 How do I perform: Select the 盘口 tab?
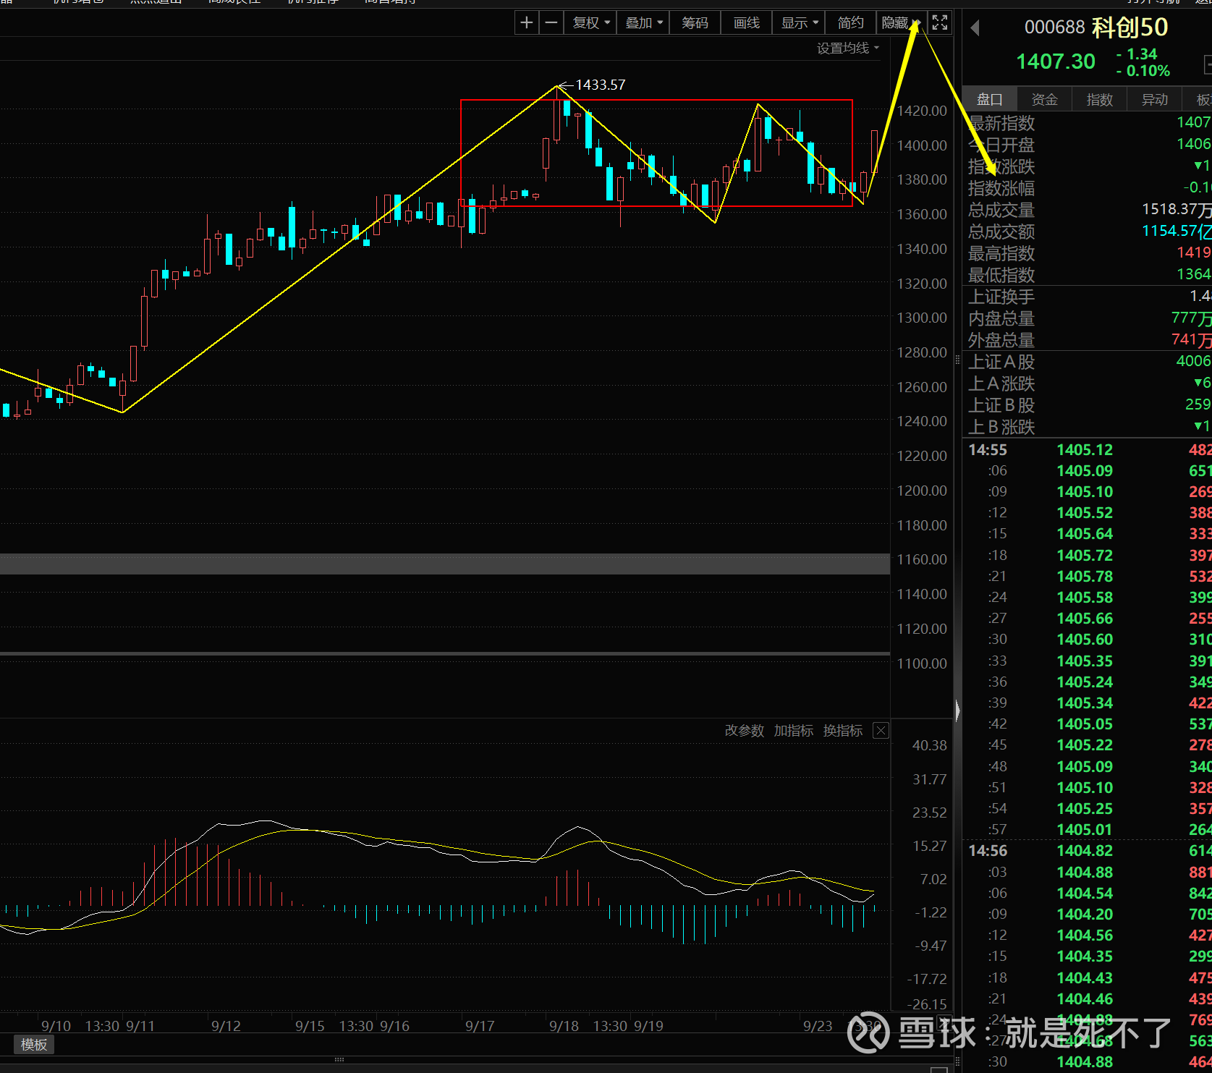(990, 100)
